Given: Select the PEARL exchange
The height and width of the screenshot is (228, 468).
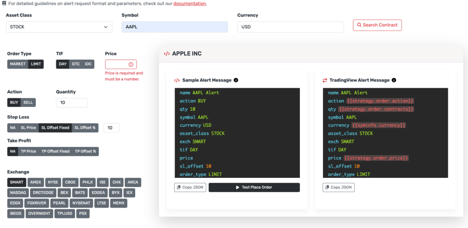Looking at the screenshot, I should (59, 203).
